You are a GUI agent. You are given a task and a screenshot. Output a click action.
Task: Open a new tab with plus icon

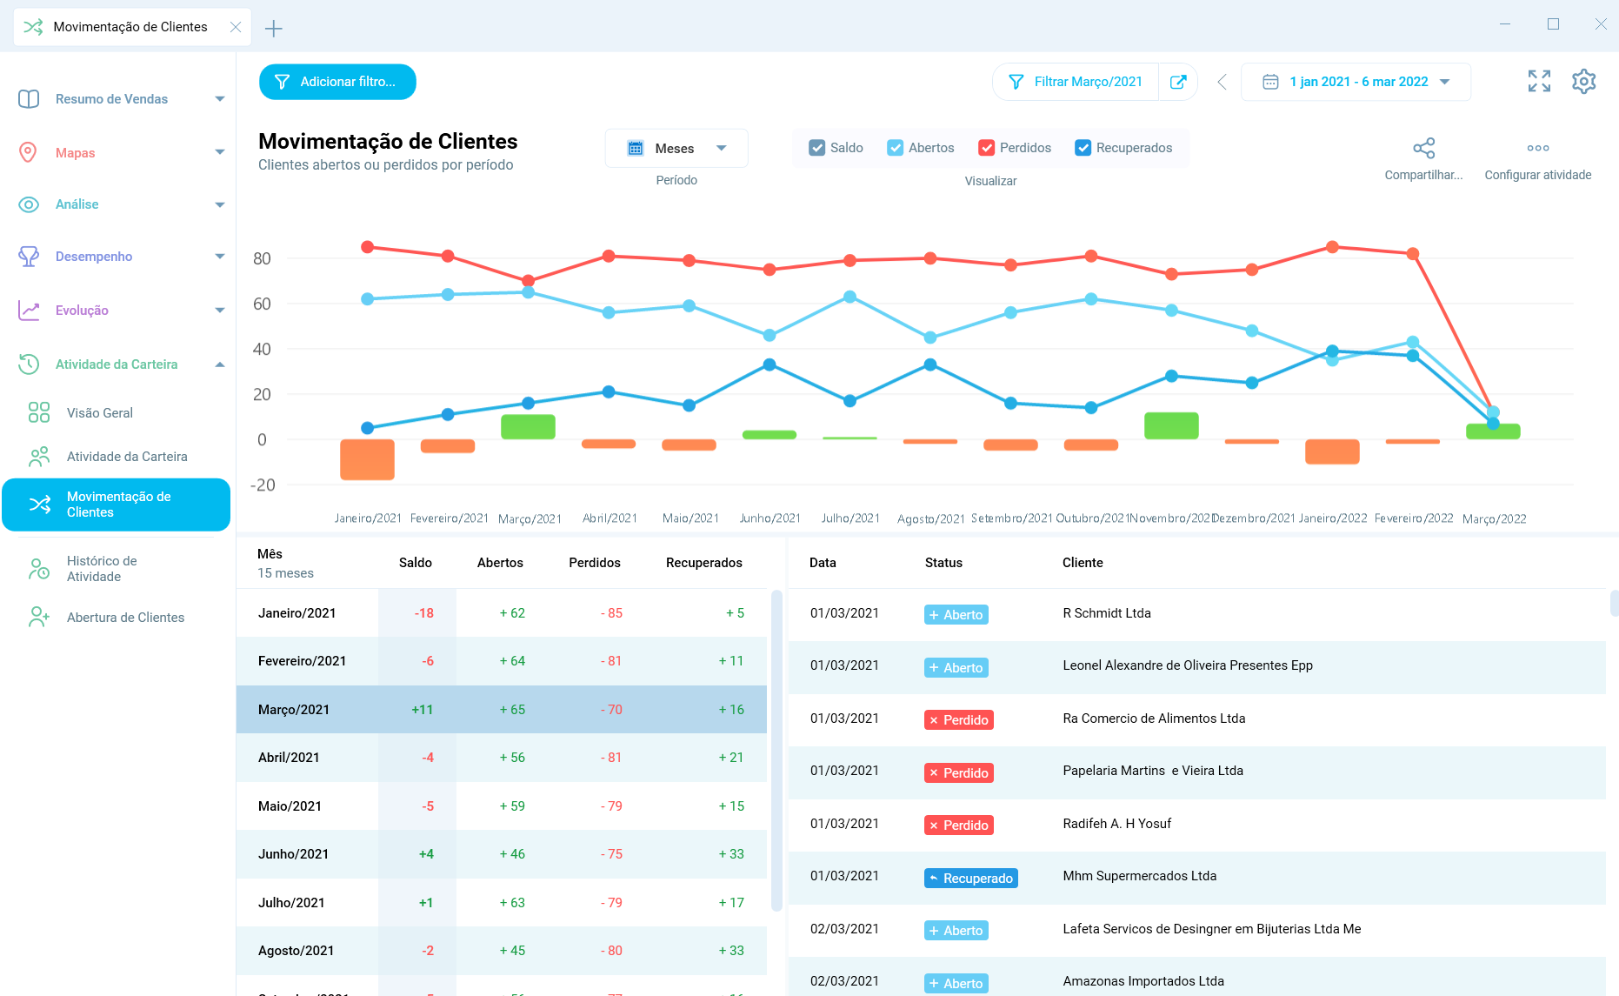(274, 29)
